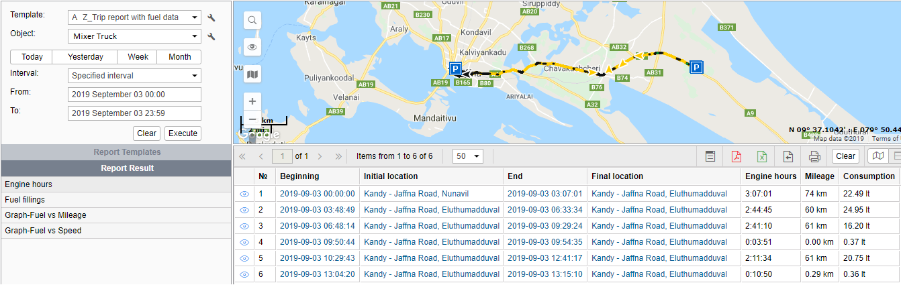
Task: Toggle eye icon for trip row 4
Action: click(244, 242)
